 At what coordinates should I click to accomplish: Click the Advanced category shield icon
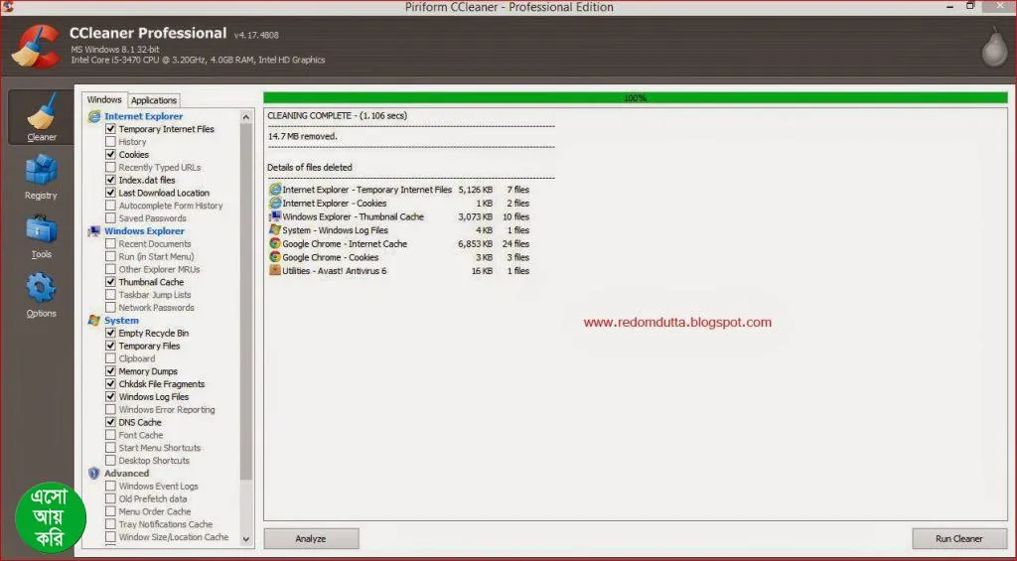click(x=94, y=474)
